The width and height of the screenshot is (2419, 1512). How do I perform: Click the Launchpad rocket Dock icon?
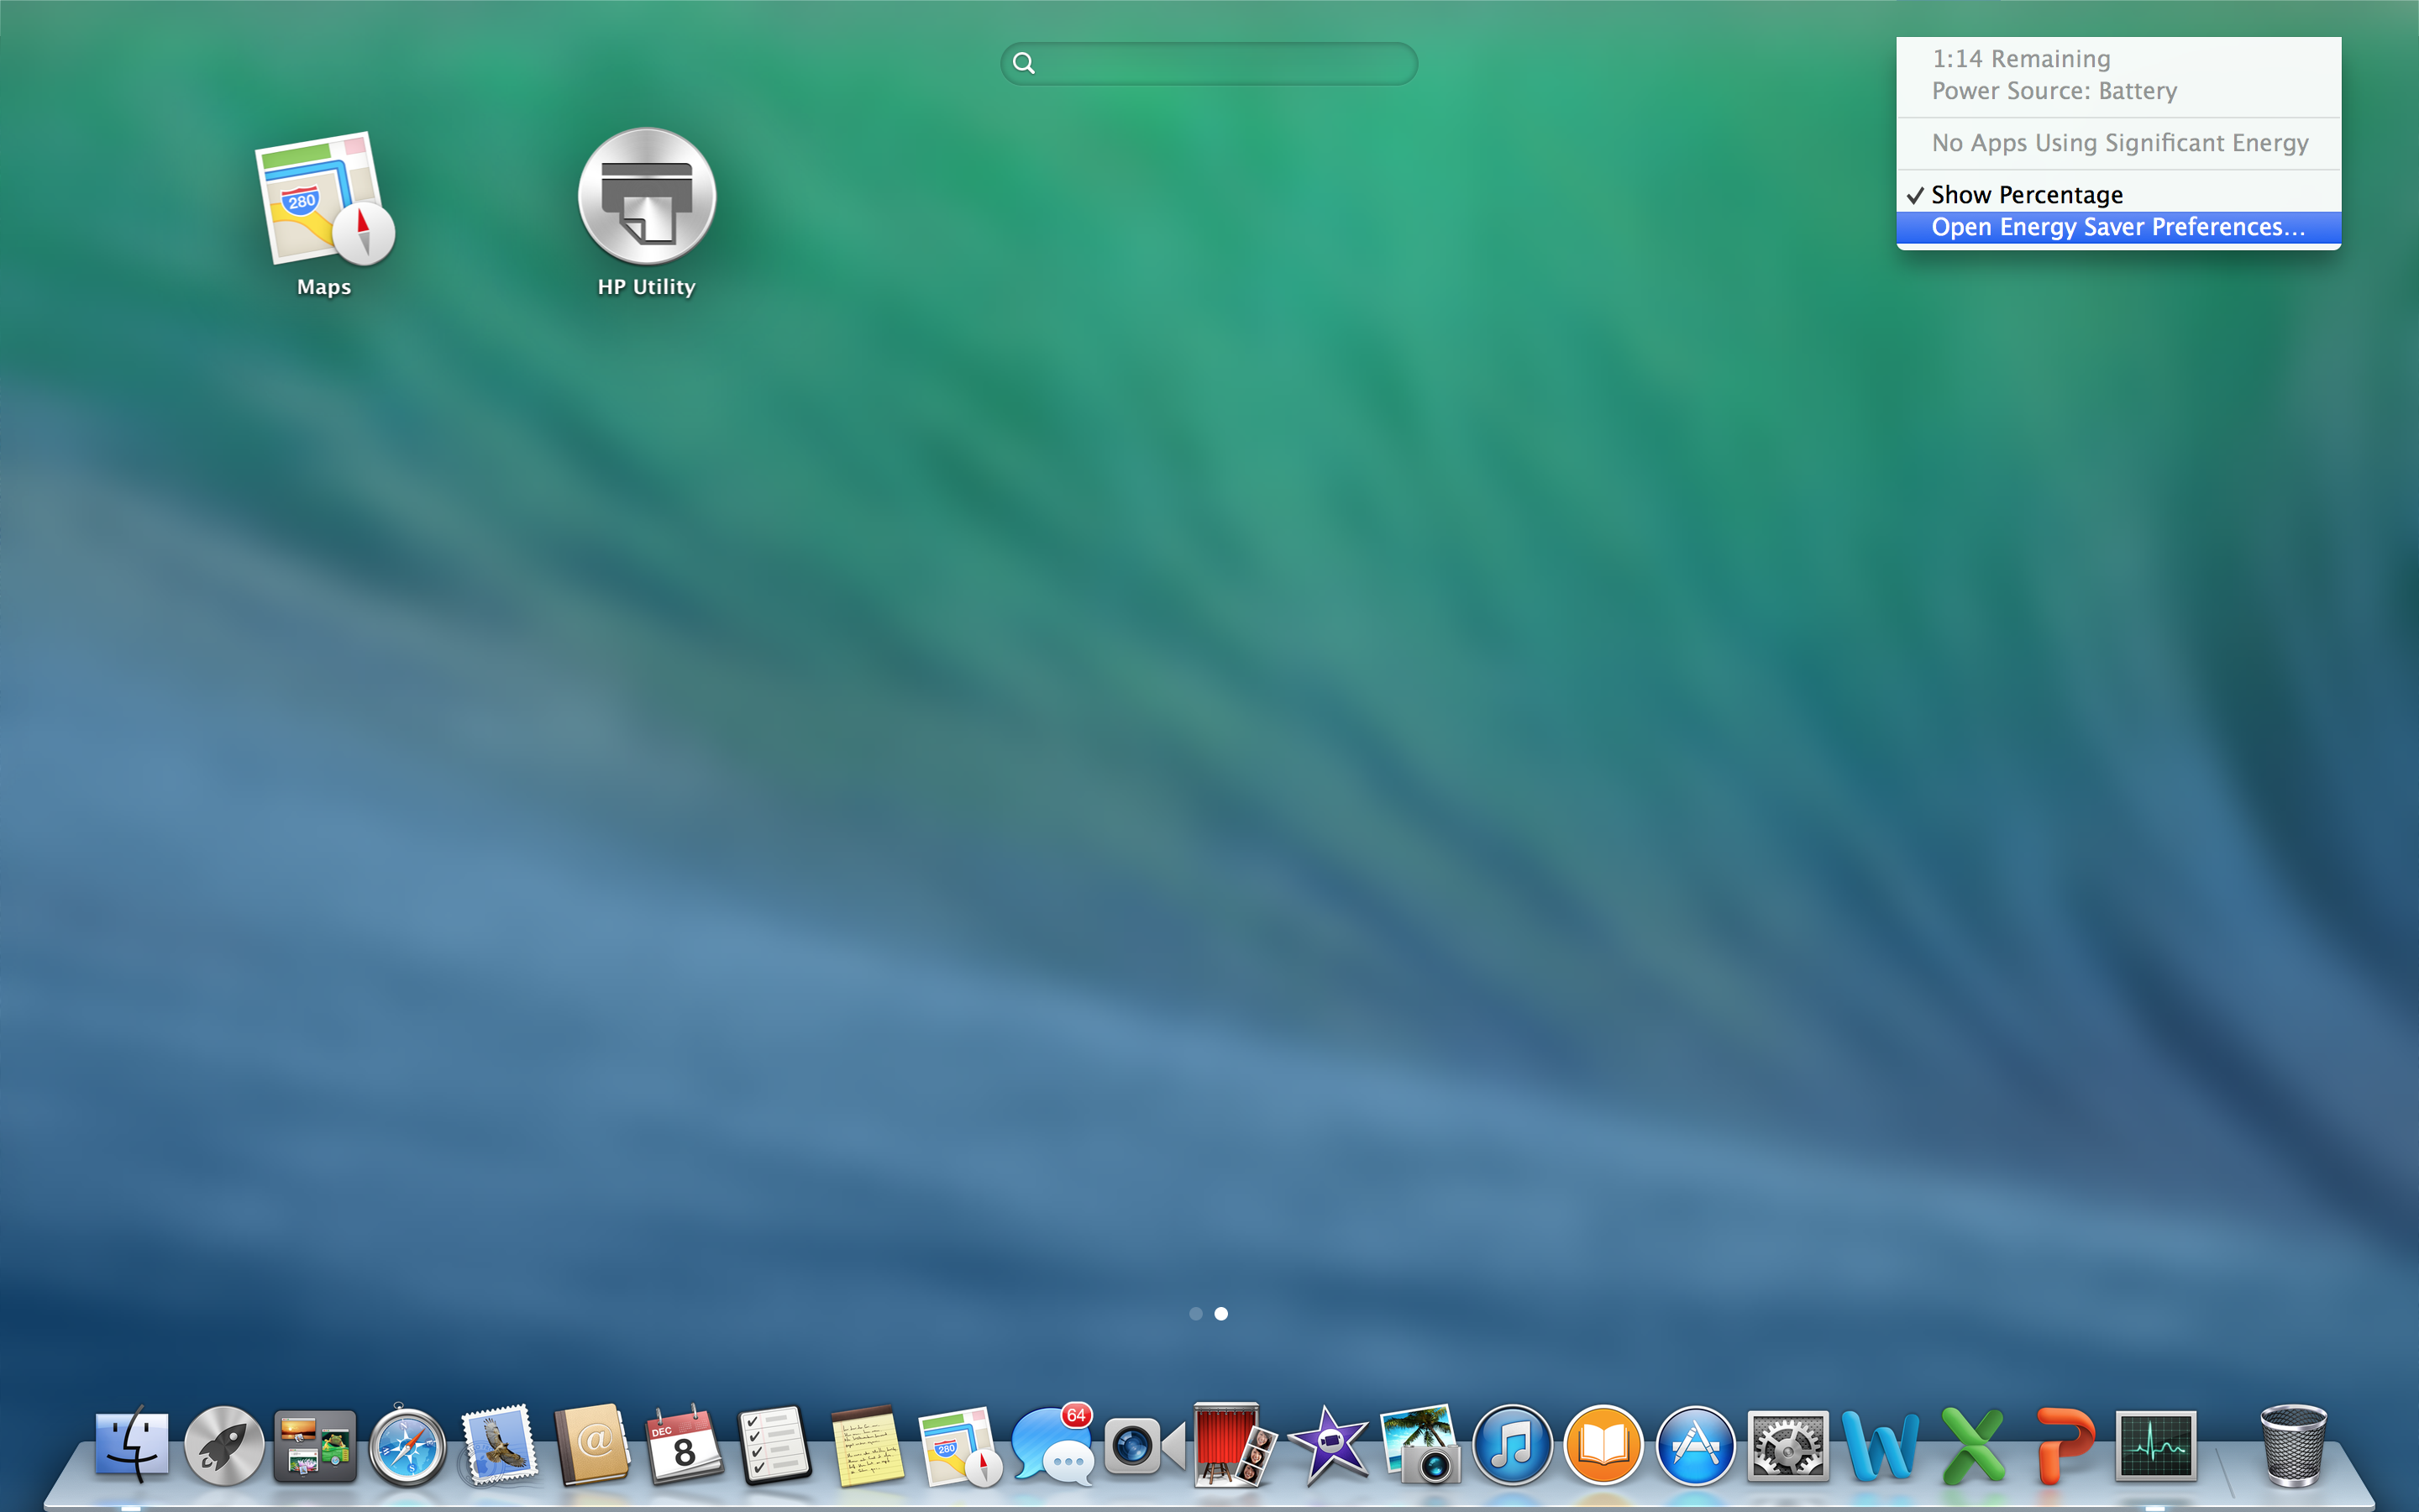point(224,1446)
